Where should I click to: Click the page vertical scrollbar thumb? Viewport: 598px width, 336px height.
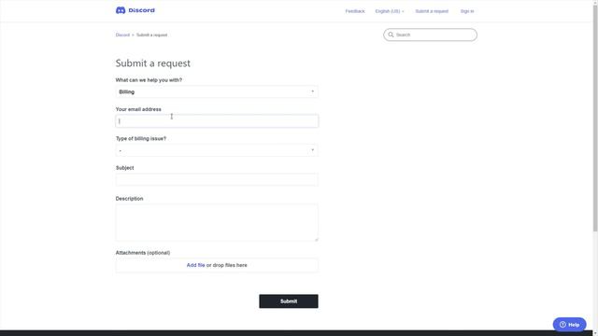[x=595, y=119]
